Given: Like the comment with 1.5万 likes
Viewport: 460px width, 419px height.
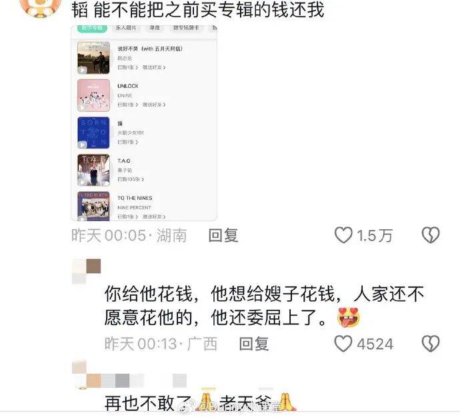Looking at the screenshot, I should (343, 235).
